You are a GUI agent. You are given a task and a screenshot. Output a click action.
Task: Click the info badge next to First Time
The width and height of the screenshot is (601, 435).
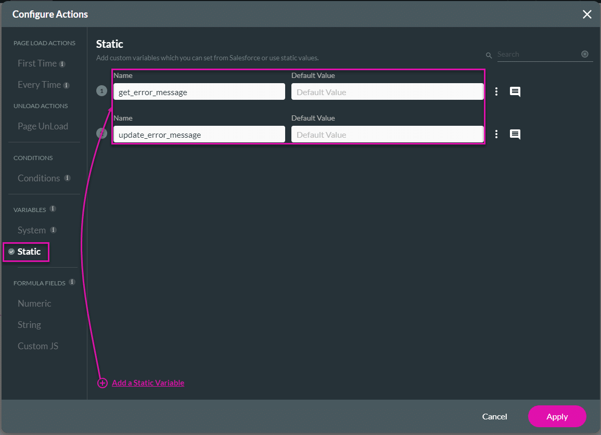[63, 63]
